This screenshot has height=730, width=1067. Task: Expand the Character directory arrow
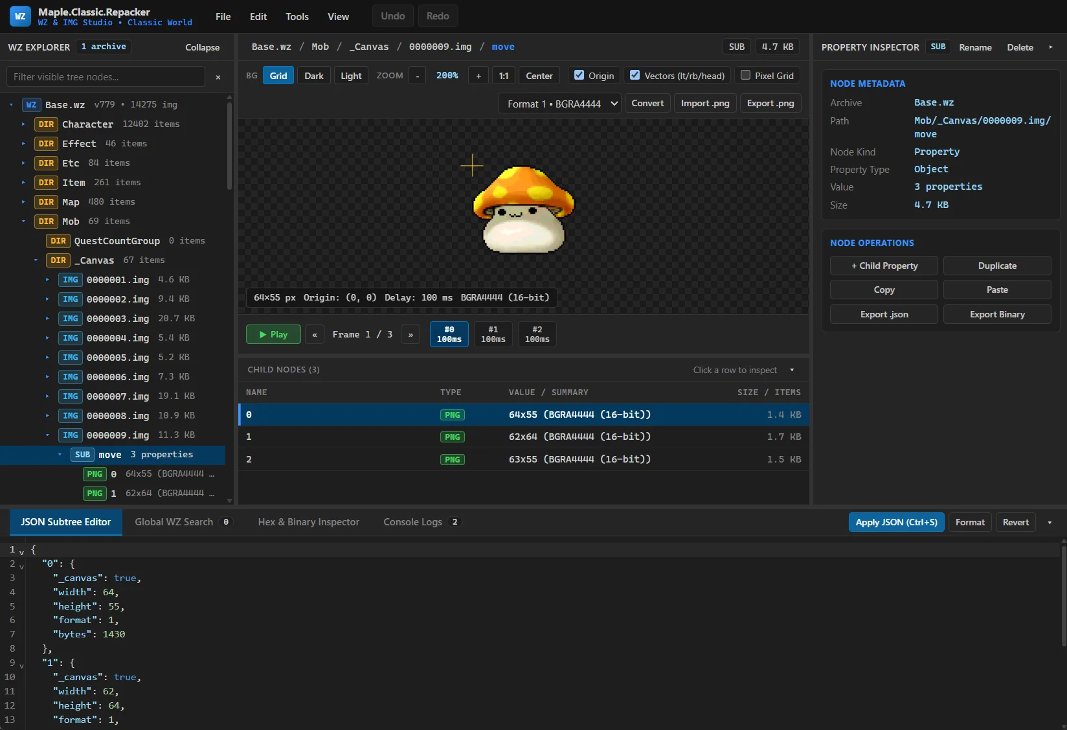(23, 124)
